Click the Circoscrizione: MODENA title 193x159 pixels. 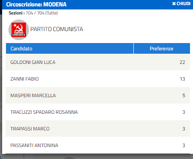click(36, 5)
